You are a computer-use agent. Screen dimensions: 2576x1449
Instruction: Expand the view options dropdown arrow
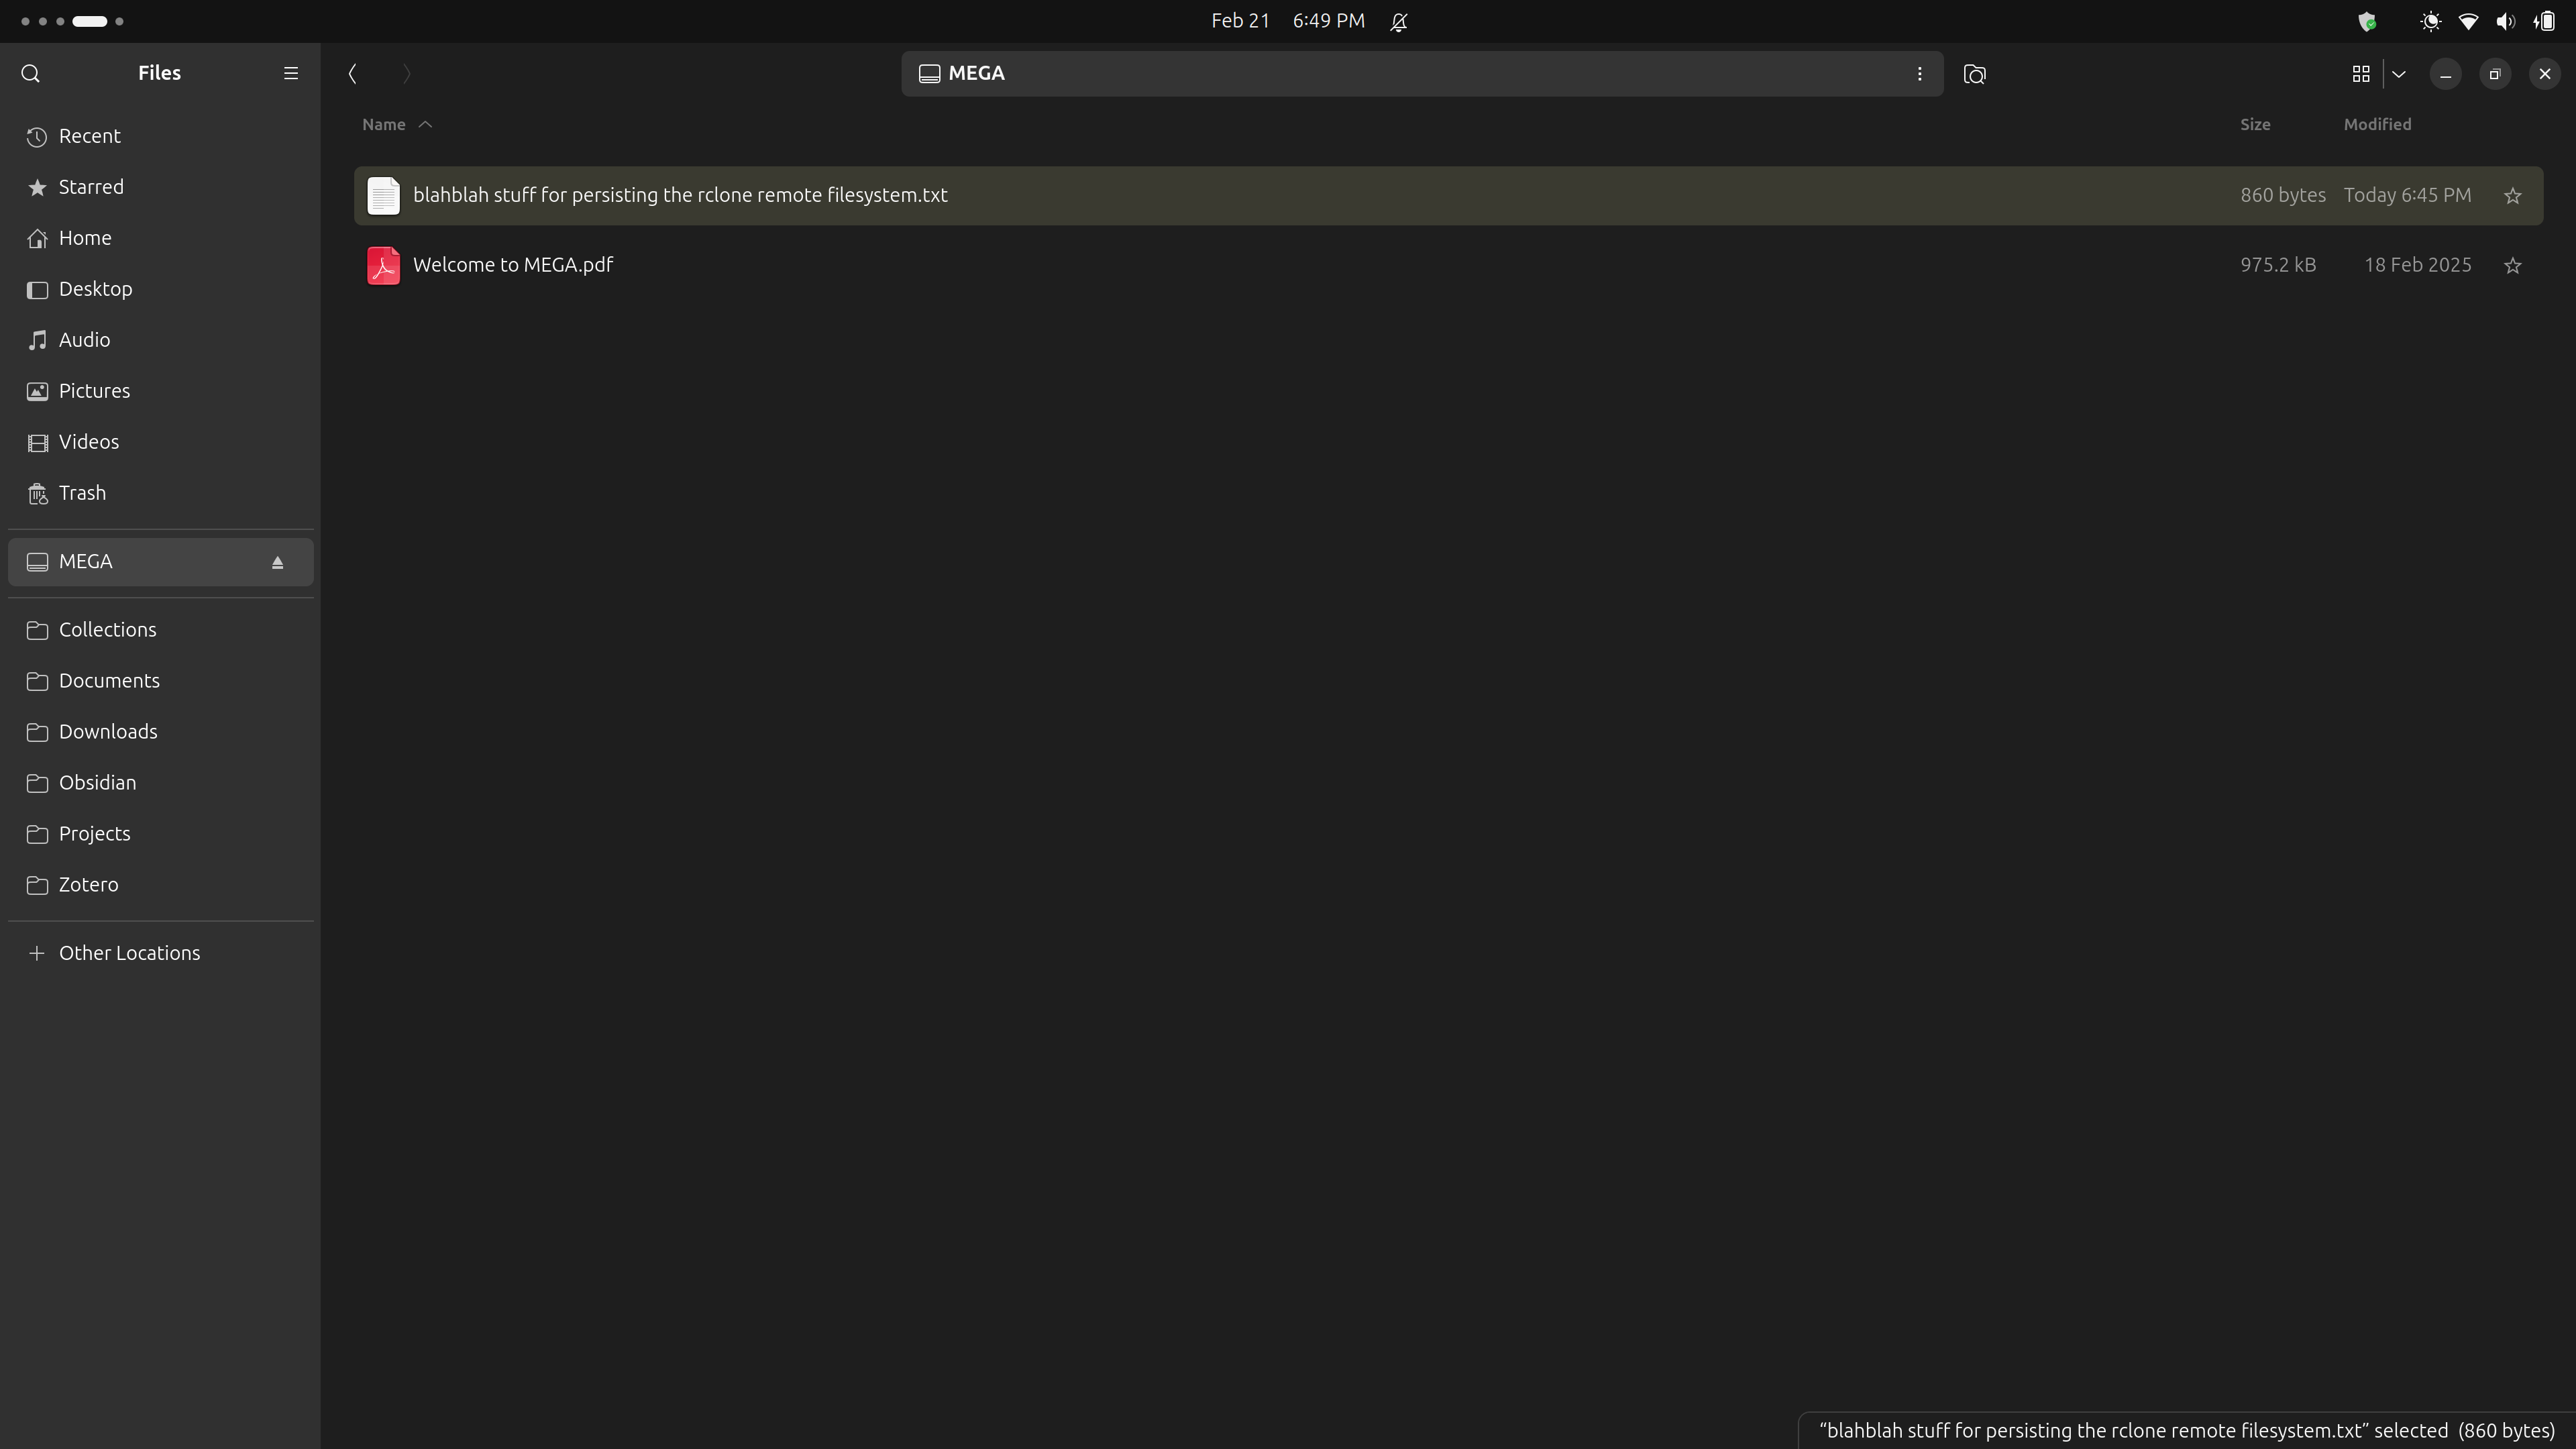[2399, 74]
